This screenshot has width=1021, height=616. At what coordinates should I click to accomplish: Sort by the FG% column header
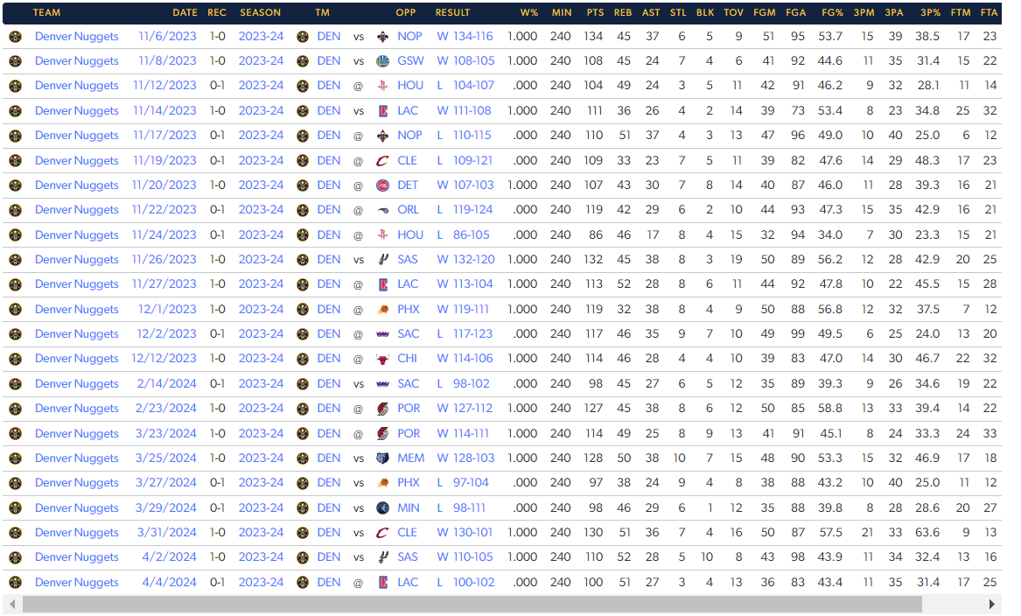click(831, 12)
